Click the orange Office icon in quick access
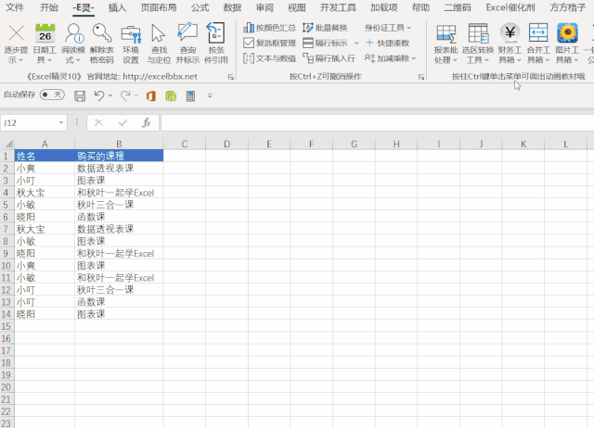 point(151,95)
